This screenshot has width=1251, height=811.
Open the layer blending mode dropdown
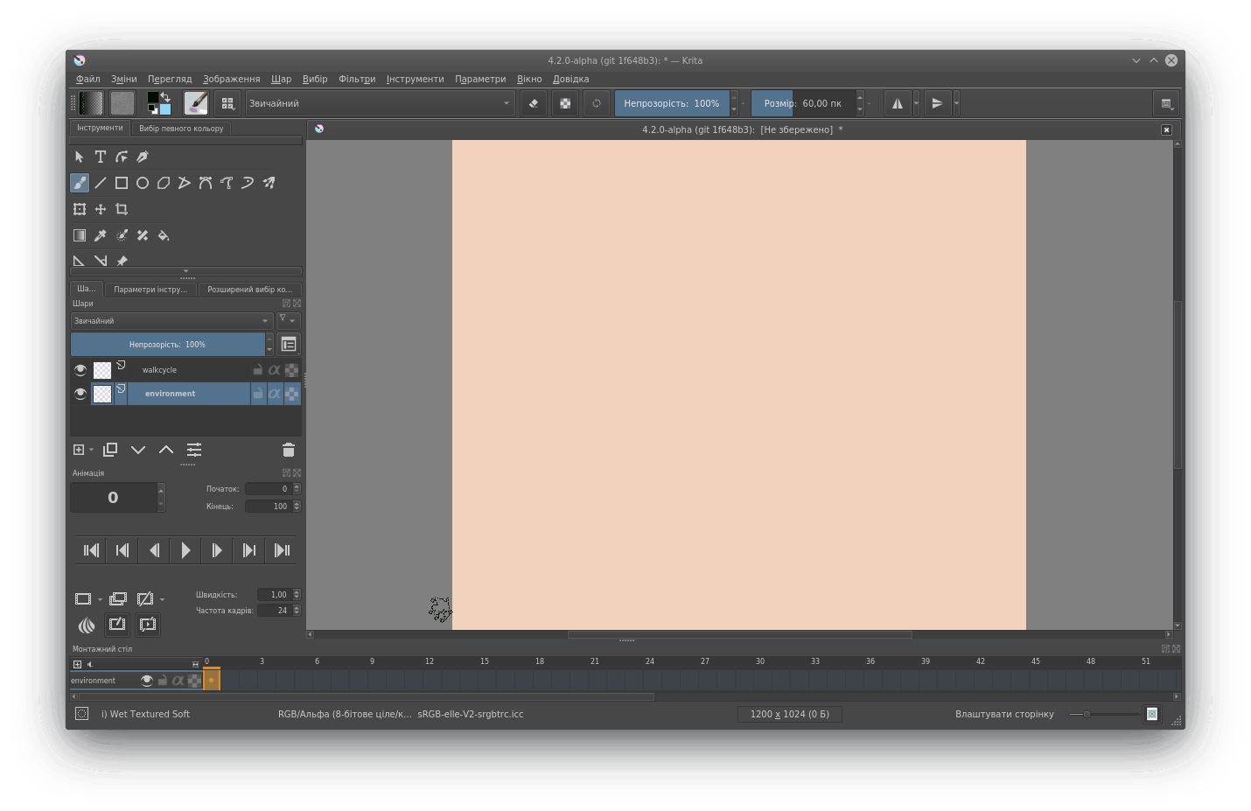point(171,321)
